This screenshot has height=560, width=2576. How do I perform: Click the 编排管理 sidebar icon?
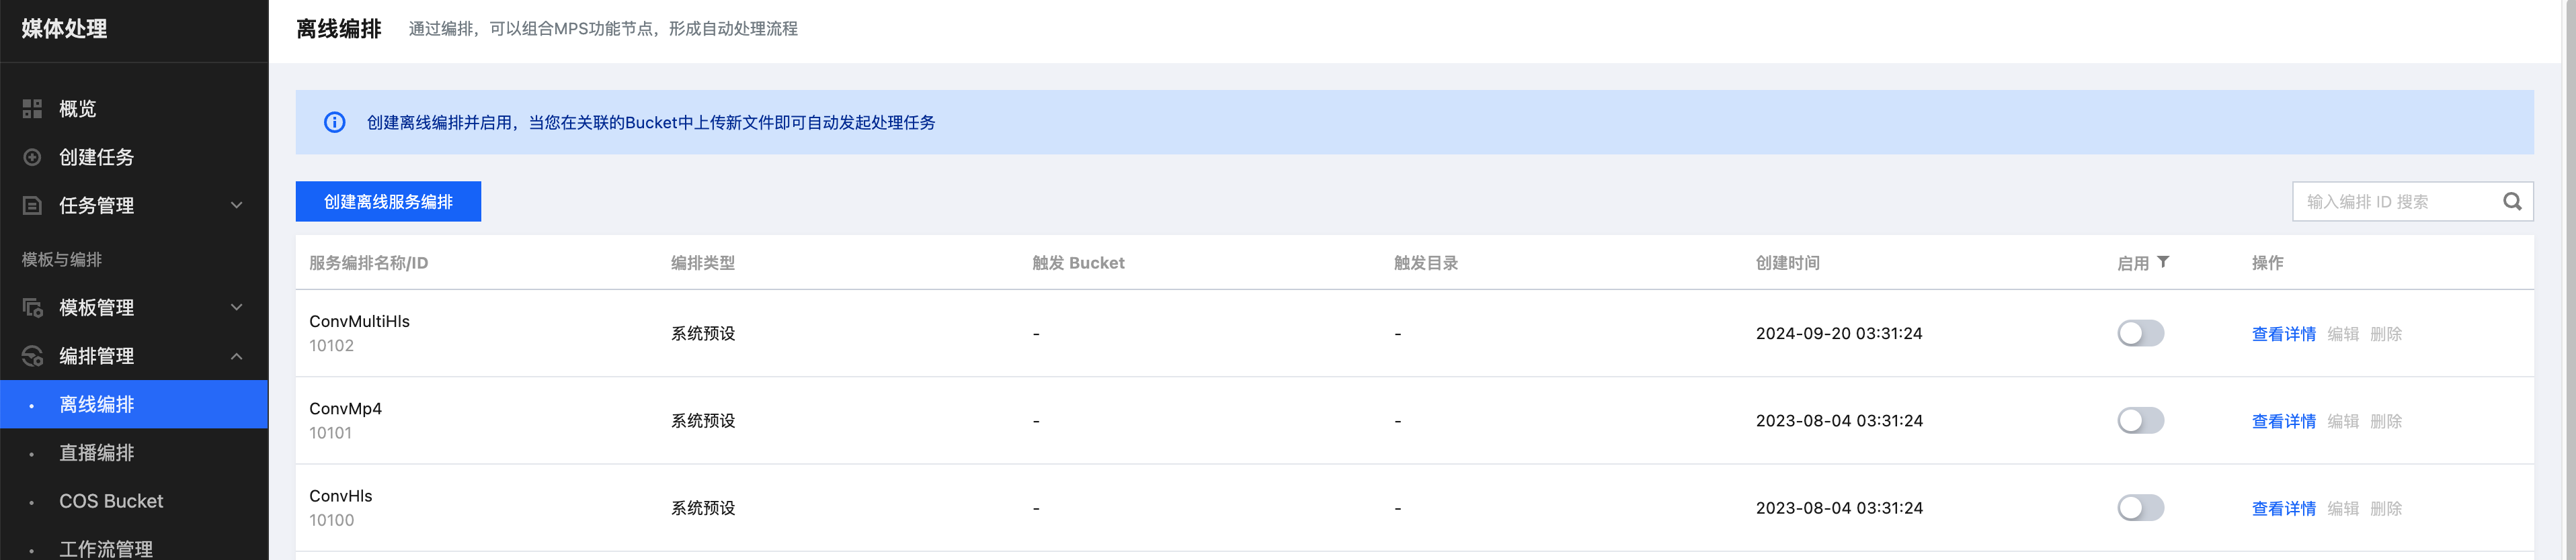pyautogui.click(x=32, y=357)
